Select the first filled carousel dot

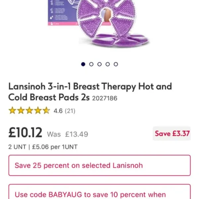pos(83,64)
